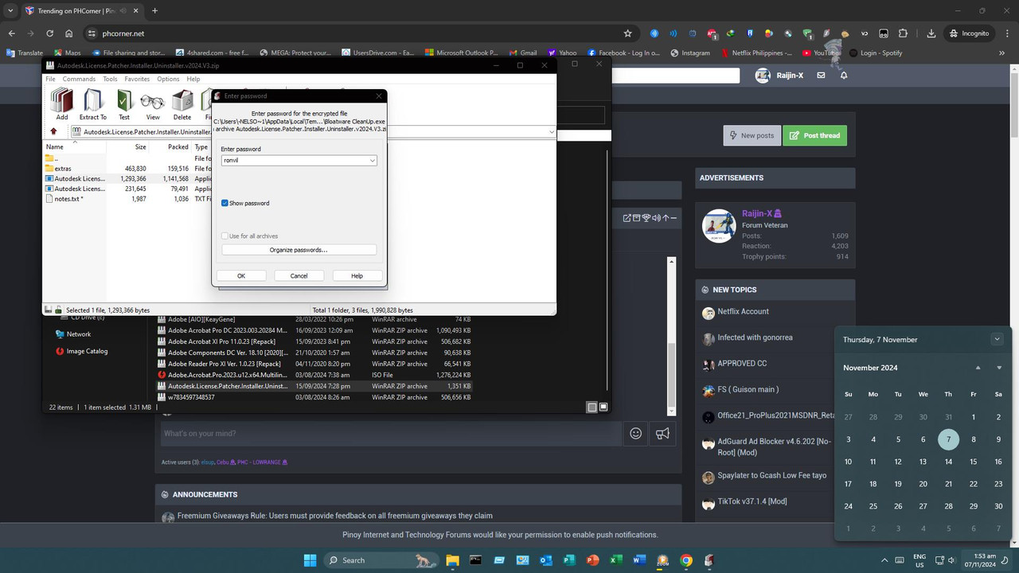Click the WinRAR Add toolbar icon

(x=62, y=104)
